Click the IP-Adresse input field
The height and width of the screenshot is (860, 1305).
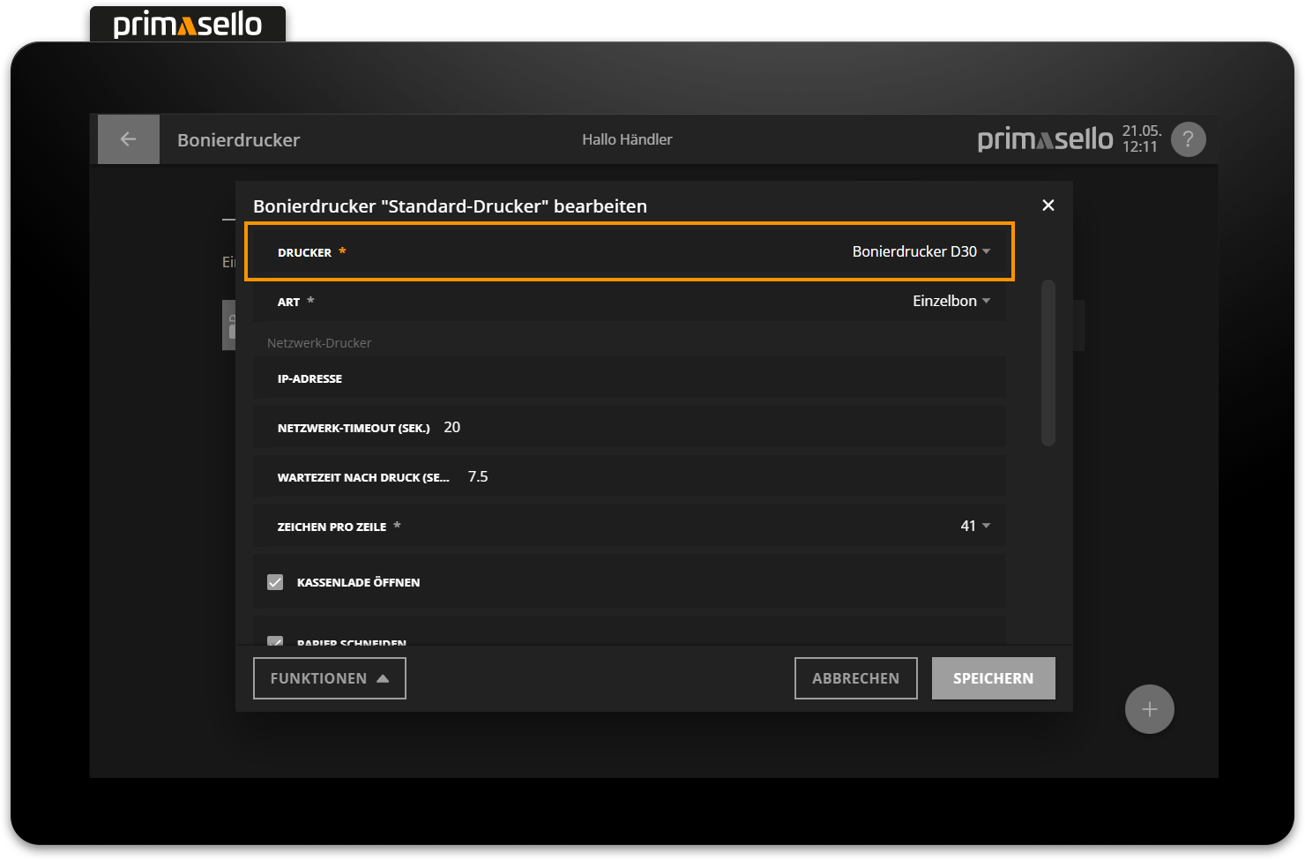[x=670, y=378]
